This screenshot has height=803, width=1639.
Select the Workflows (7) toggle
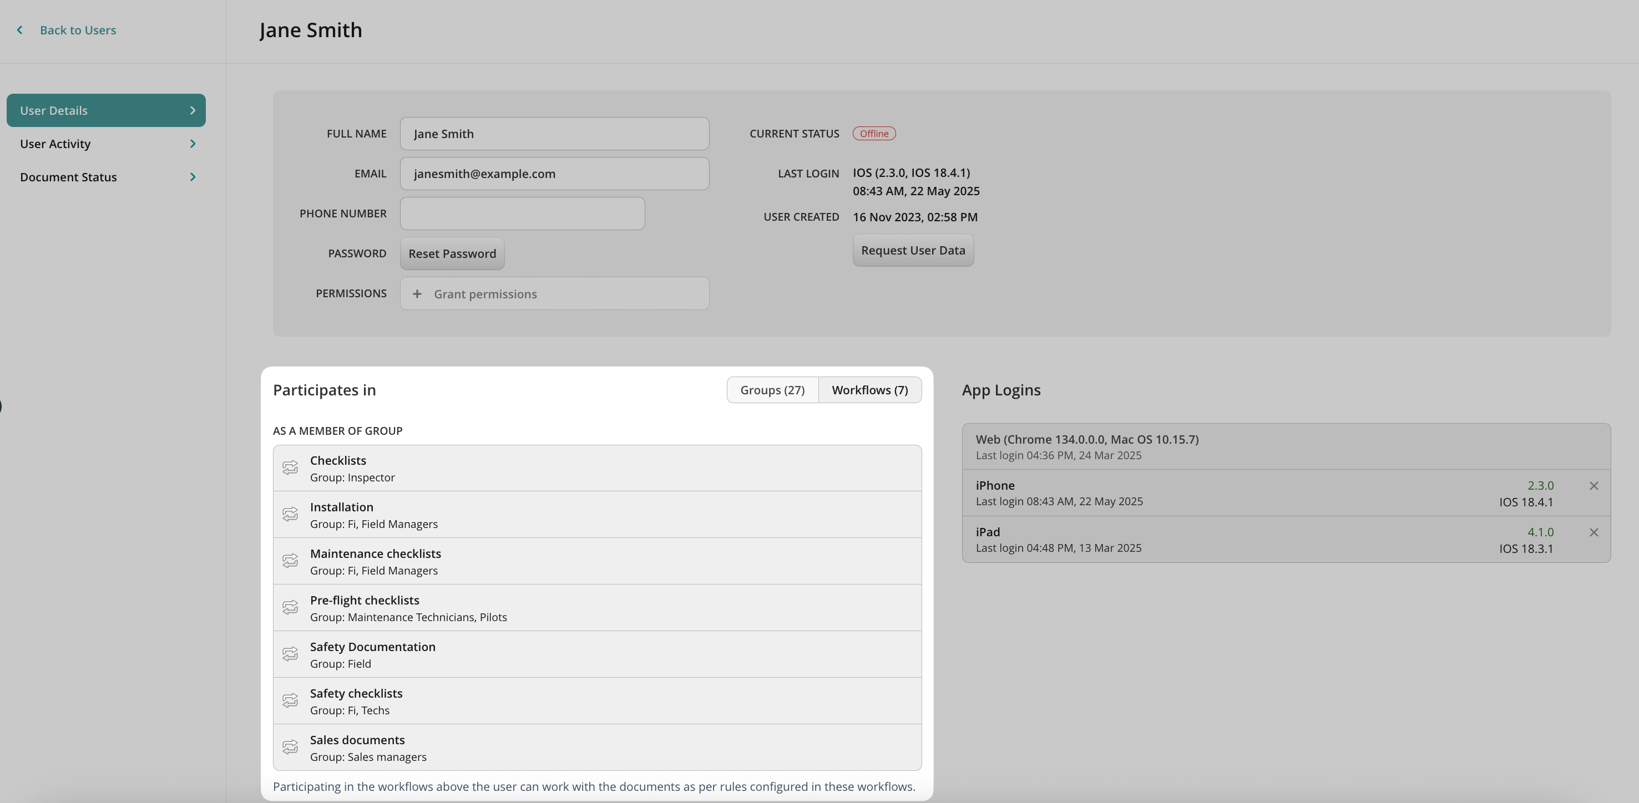click(x=870, y=390)
